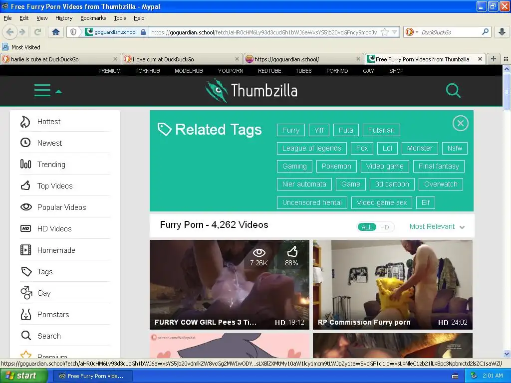Click in the address bar URL field
The height and width of the screenshot is (383, 511).
(x=264, y=32)
